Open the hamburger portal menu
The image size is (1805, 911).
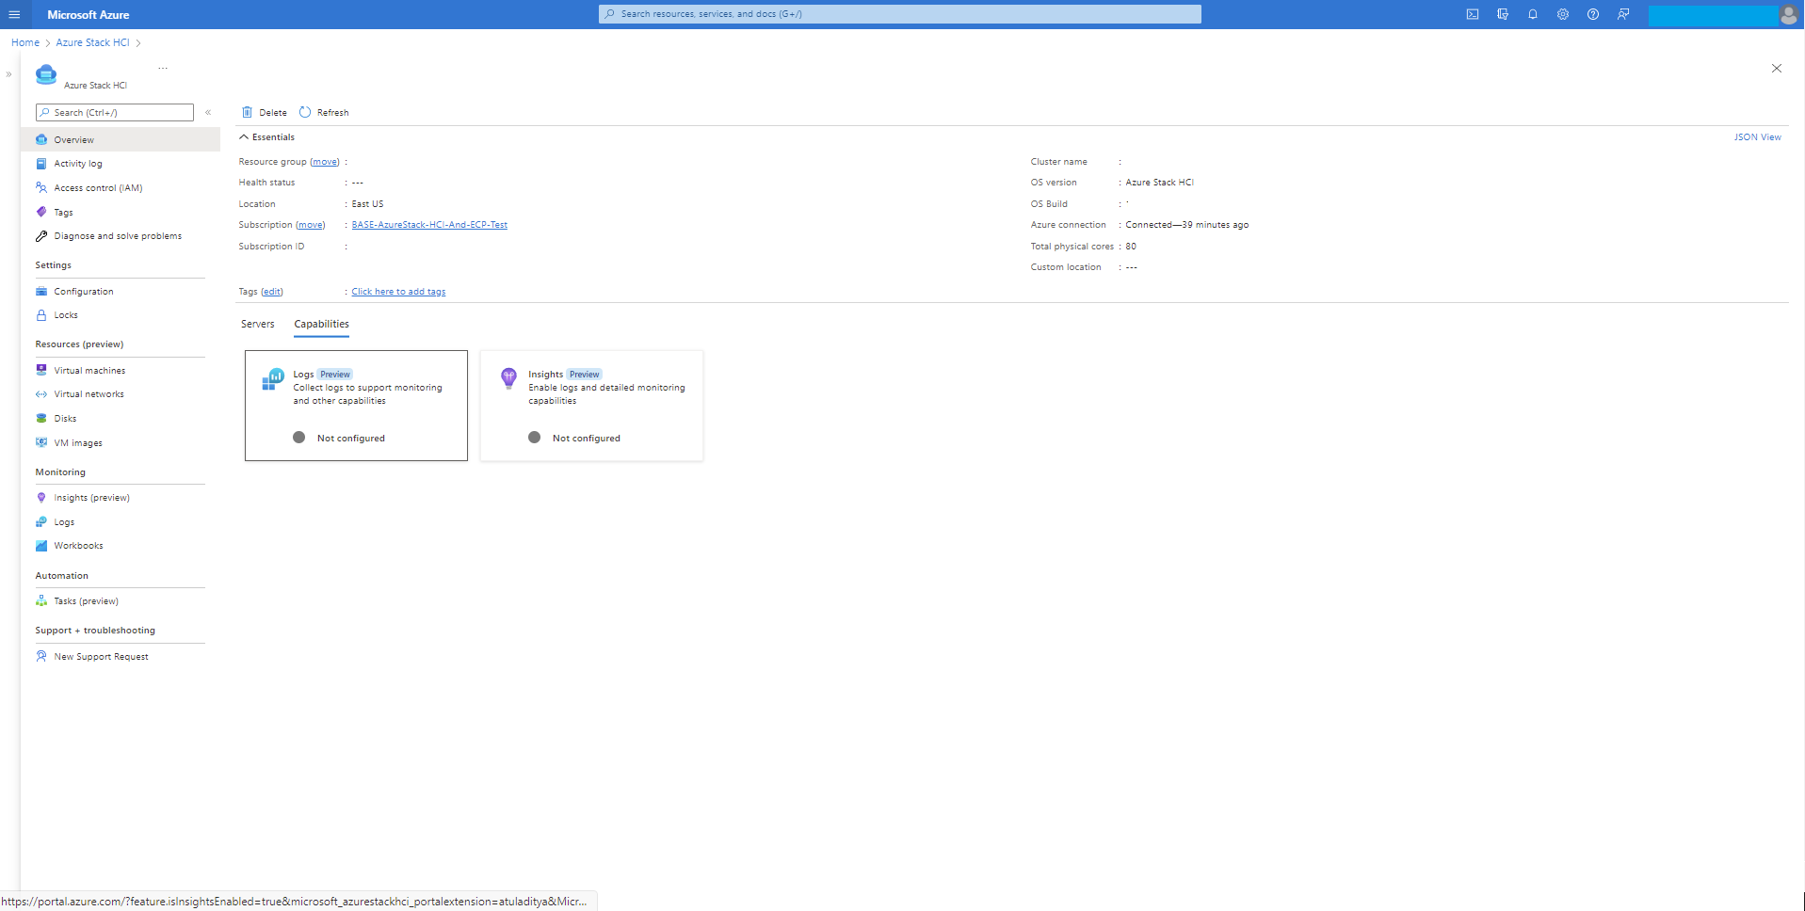click(14, 14)
